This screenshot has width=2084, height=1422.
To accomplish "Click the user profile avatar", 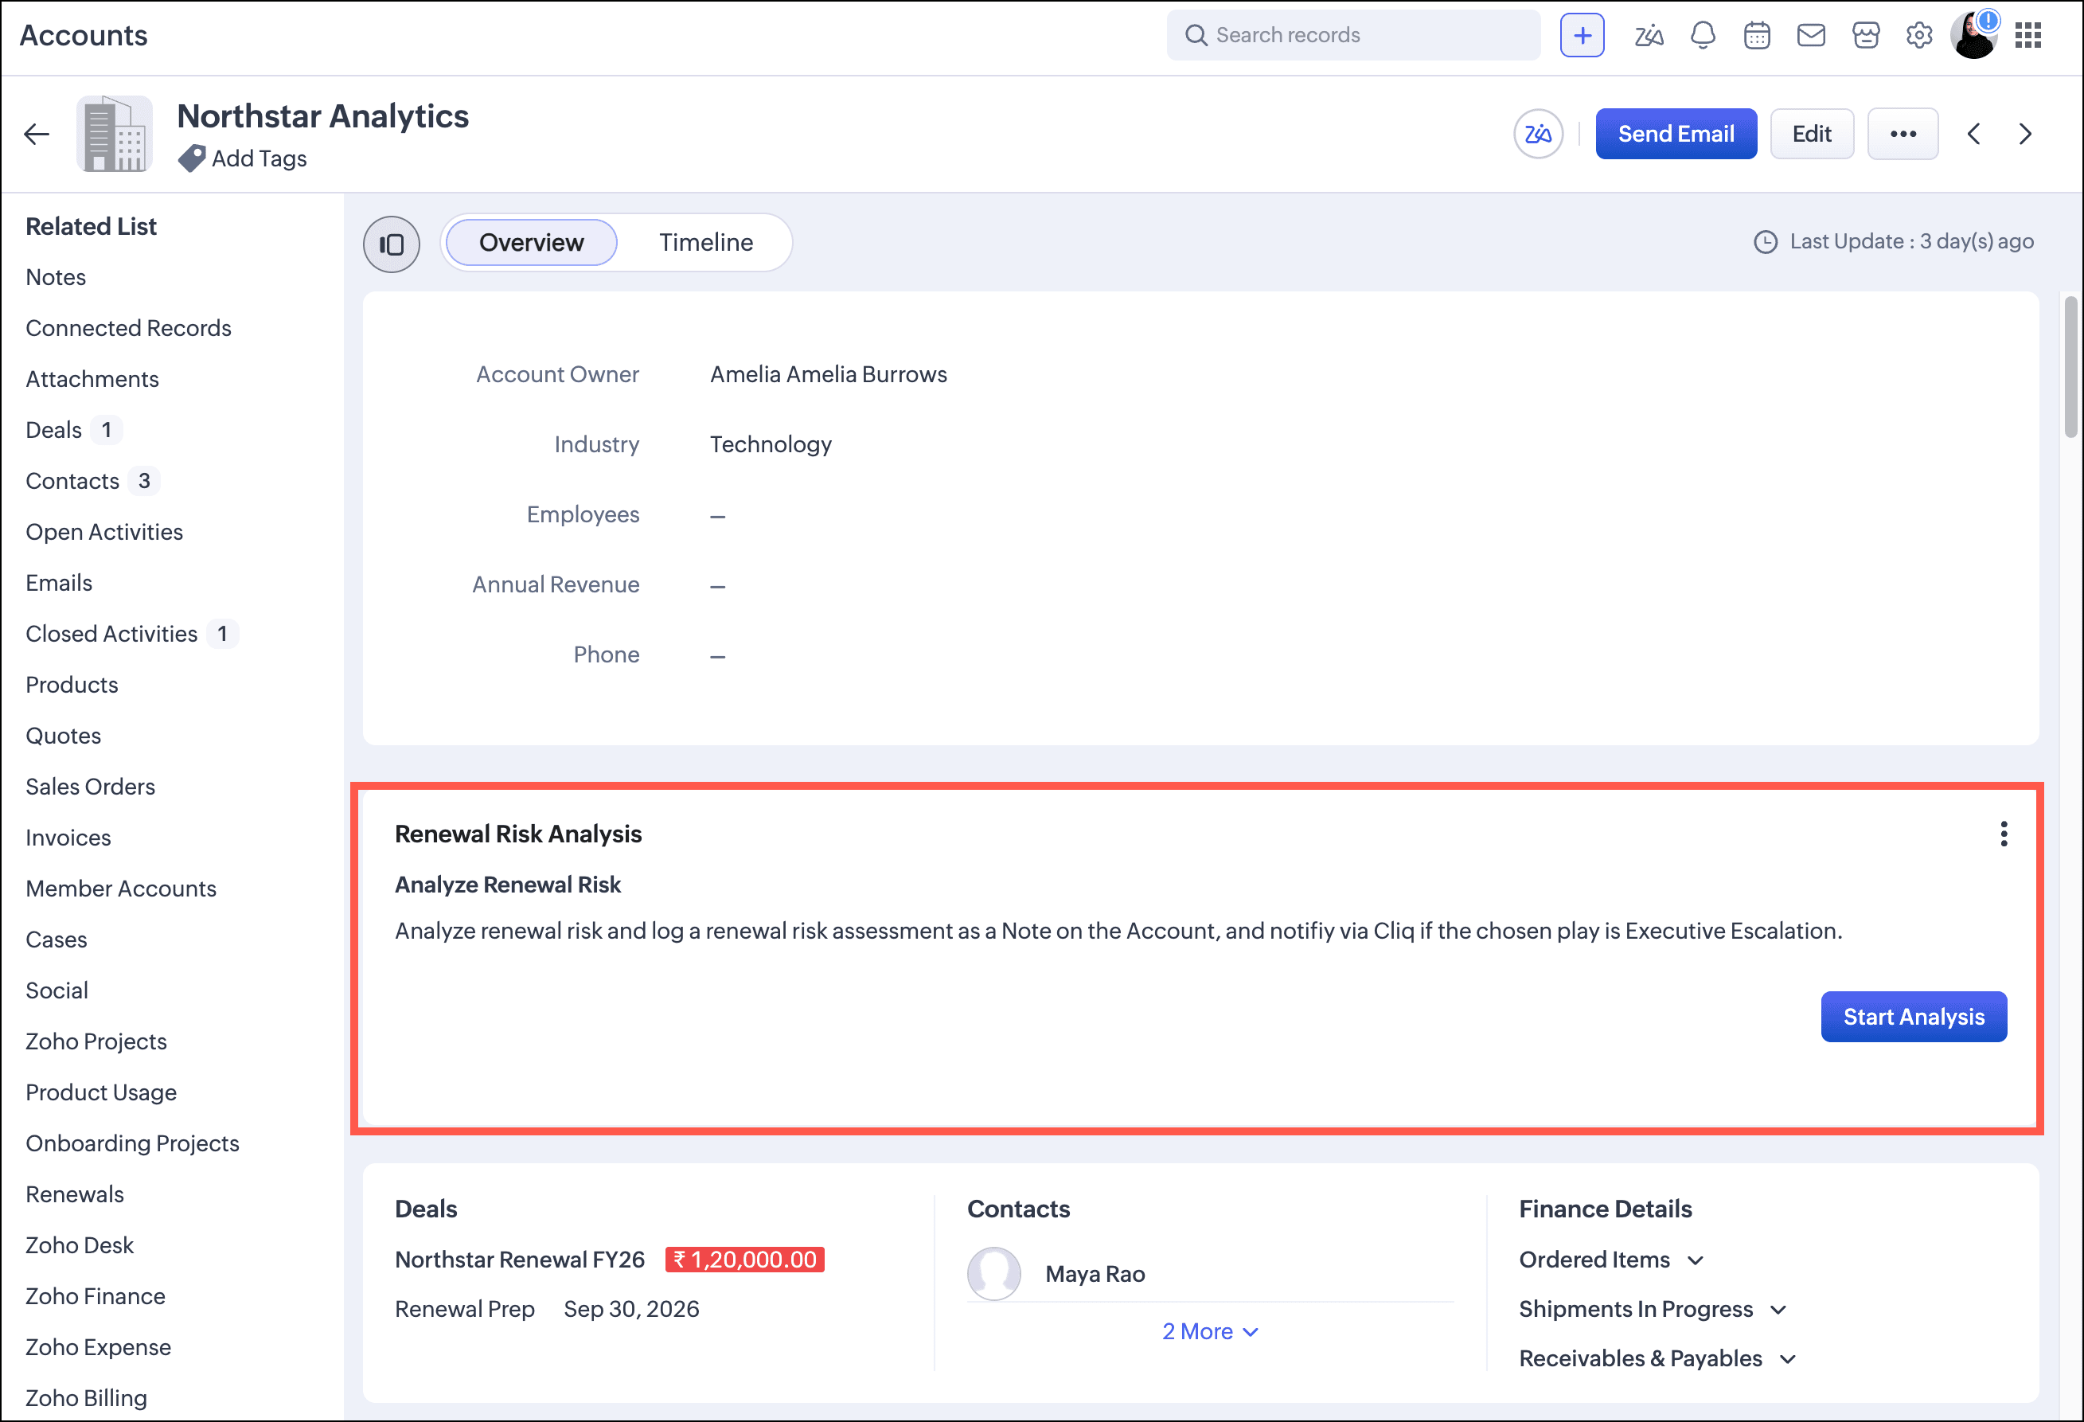I will pyautogui.click(x=1973, y=36).
